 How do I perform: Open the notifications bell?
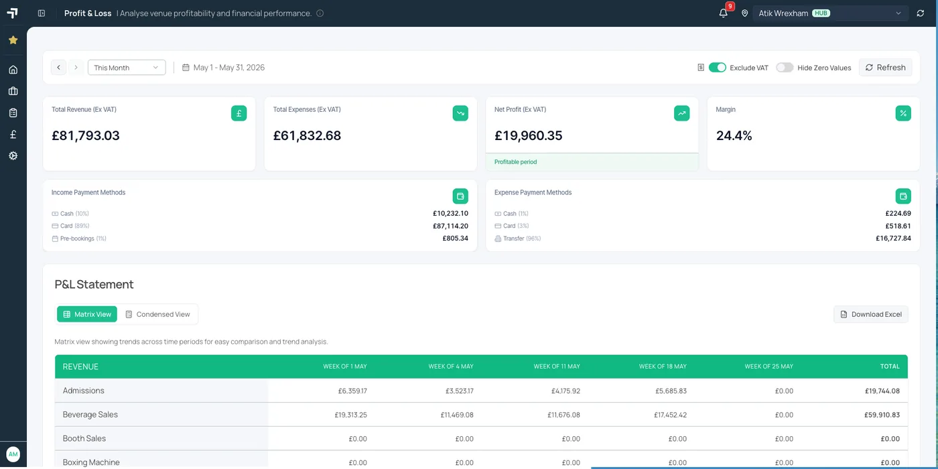pyautogui.click(x=723, y=13)
